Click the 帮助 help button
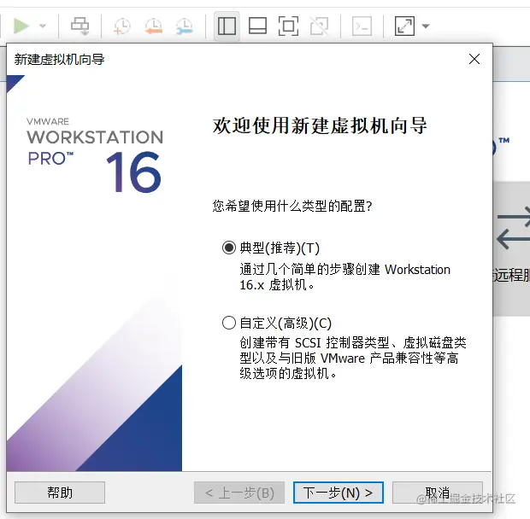 [60, 493]
